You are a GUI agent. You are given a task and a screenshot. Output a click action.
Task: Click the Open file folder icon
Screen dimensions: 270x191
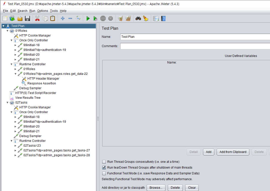(20, 18)
